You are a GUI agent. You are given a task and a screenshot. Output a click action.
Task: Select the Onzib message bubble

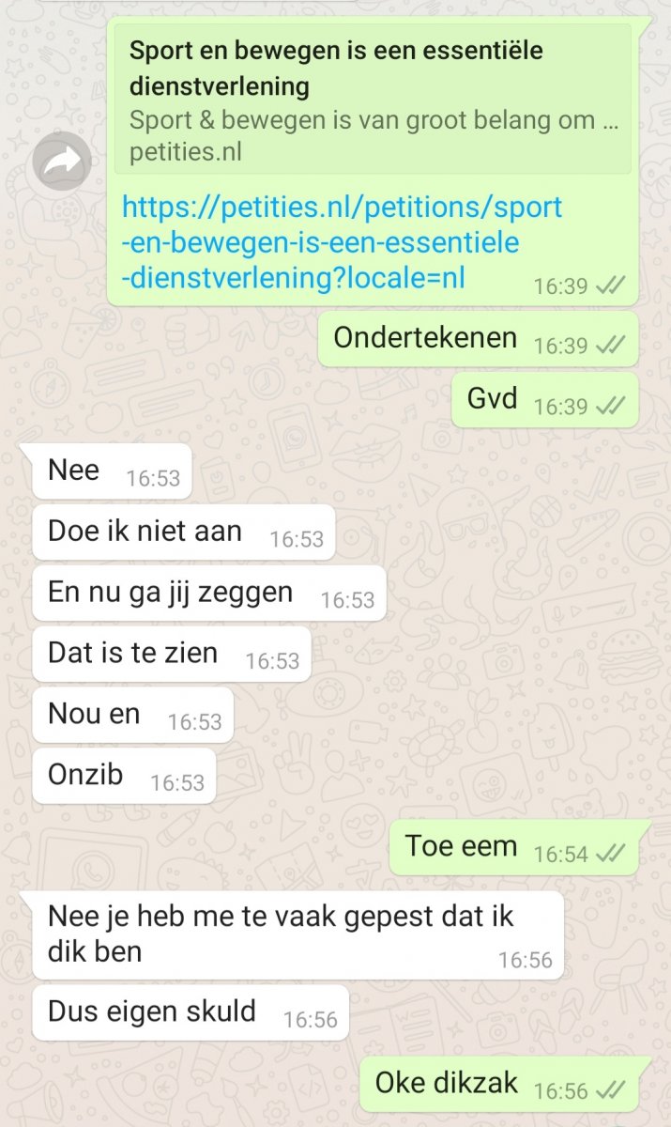tap(124, 776)
